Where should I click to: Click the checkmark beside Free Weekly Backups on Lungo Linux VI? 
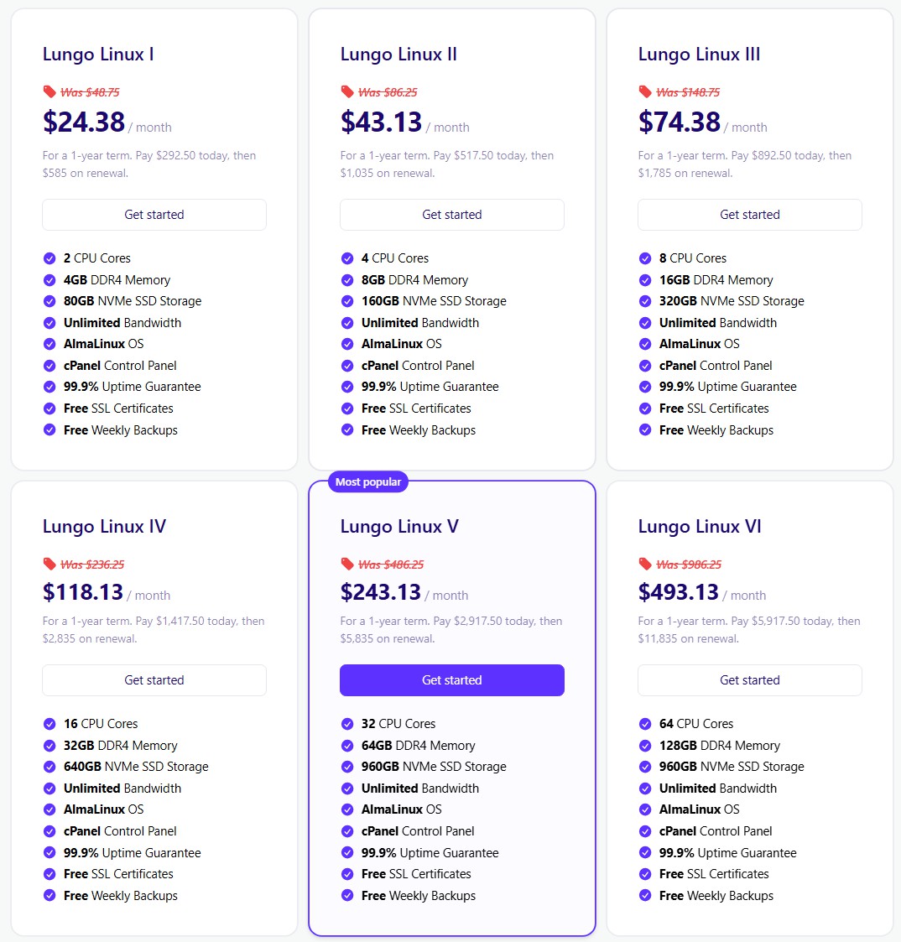click(x=645, y=895)
